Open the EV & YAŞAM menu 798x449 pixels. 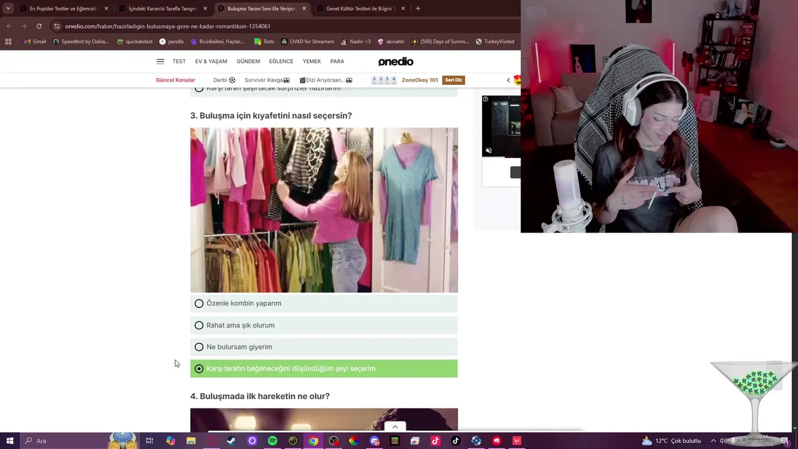pos(211,61)
